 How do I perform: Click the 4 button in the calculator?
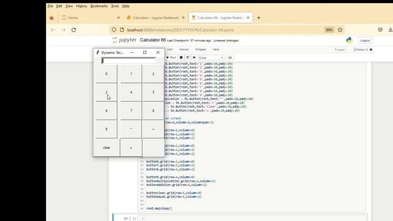pyautogui.click(x=131, y=92)
